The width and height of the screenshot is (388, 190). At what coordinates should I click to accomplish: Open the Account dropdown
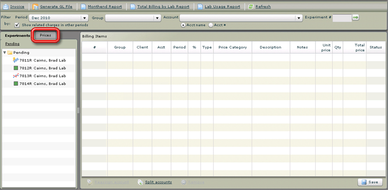[x=241, y=18]
